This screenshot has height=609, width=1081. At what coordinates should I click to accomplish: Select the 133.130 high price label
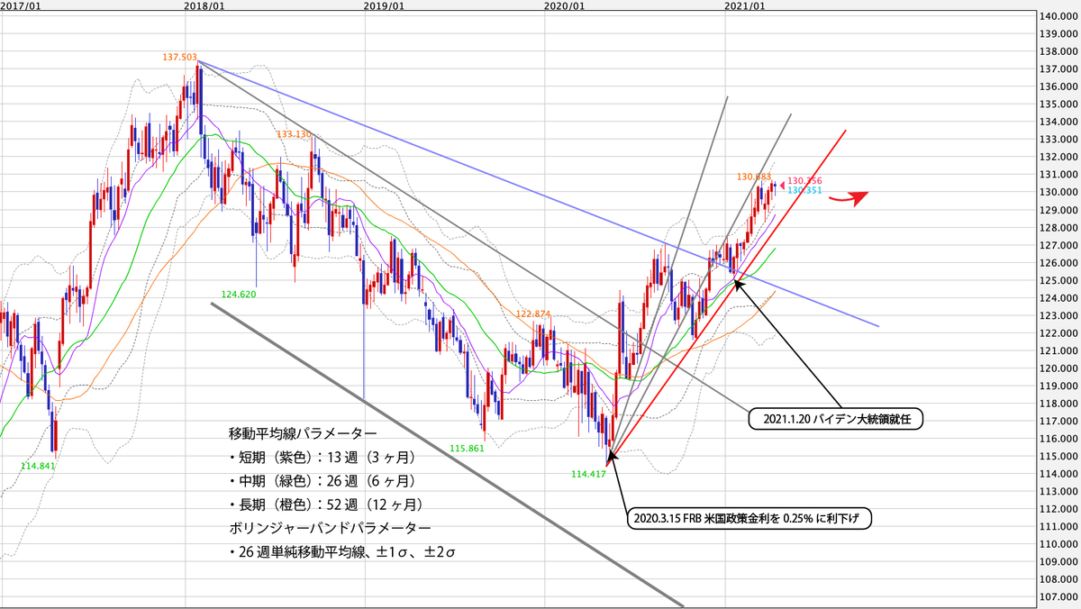(294, 134)
